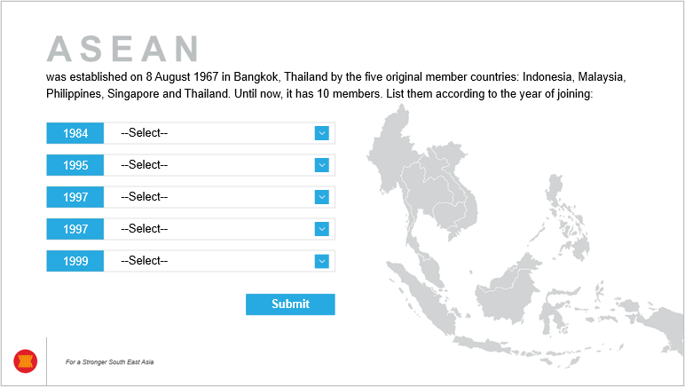
Task: Click Myanmar on the map
Action: coord(389,157)
